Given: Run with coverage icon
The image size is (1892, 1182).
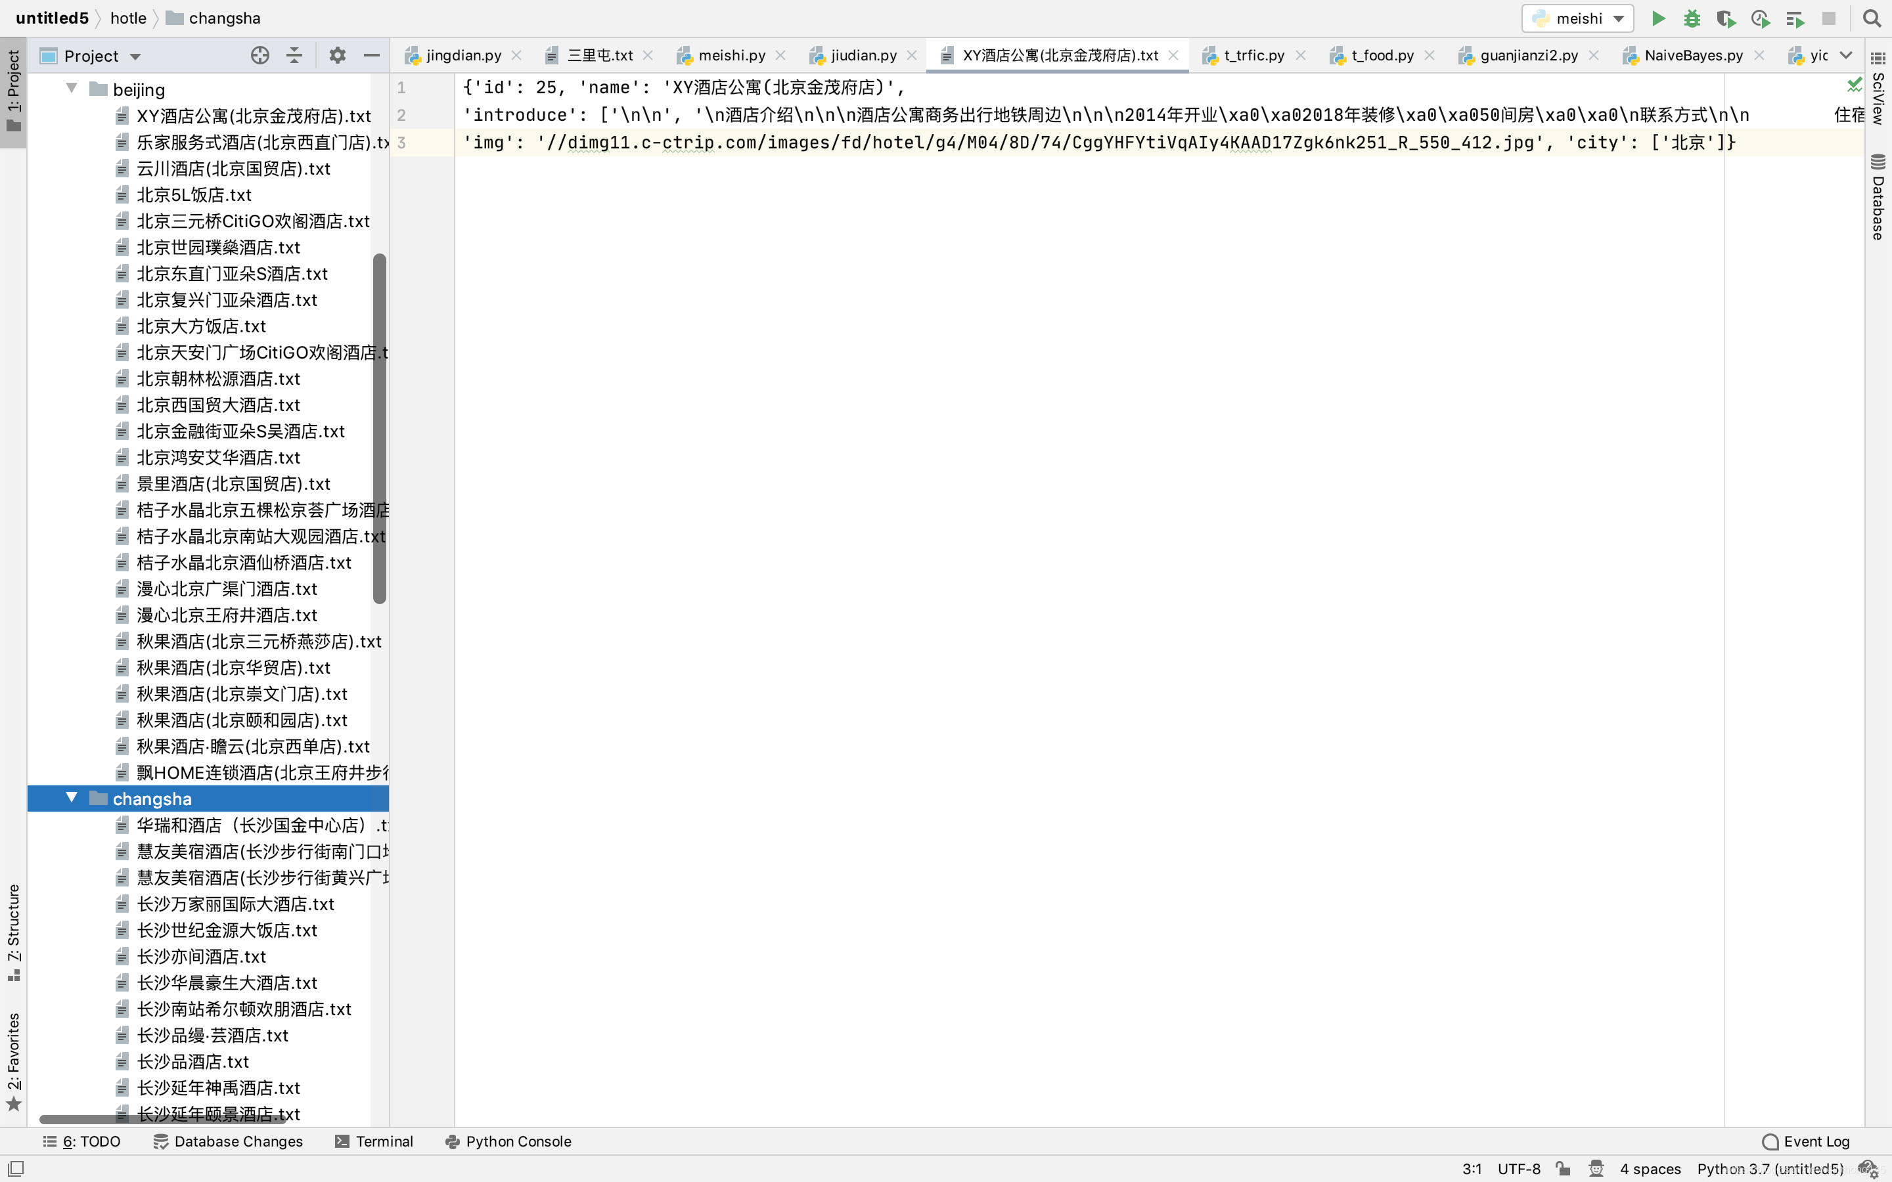Looking at the screenshot, I should coord(1726,19).
